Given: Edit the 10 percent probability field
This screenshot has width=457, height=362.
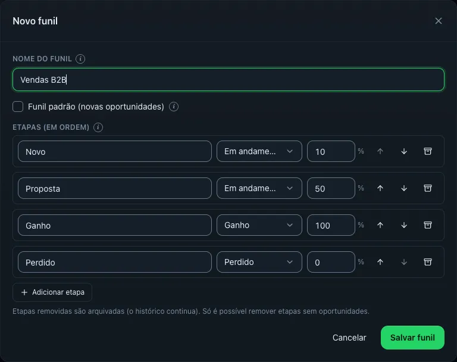Looking at the screenshot, I should [x=331, y=151].
